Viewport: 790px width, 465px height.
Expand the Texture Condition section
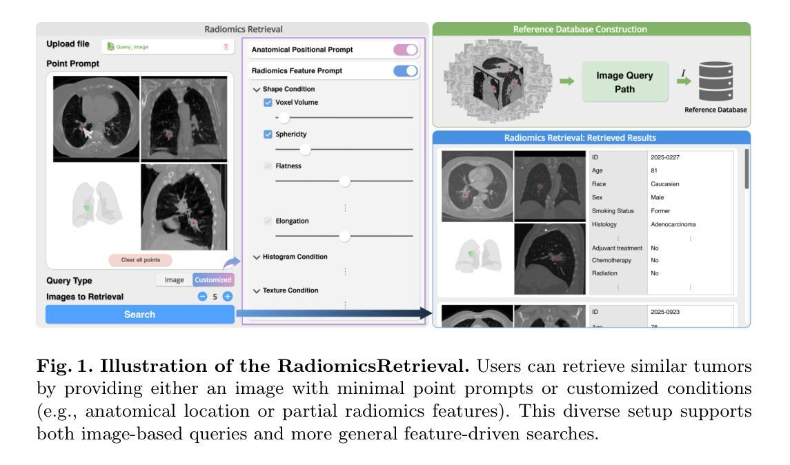coord(257,290)
